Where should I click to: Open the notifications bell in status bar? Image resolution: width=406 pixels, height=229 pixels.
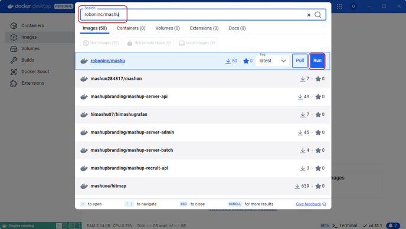click(393, 225)
